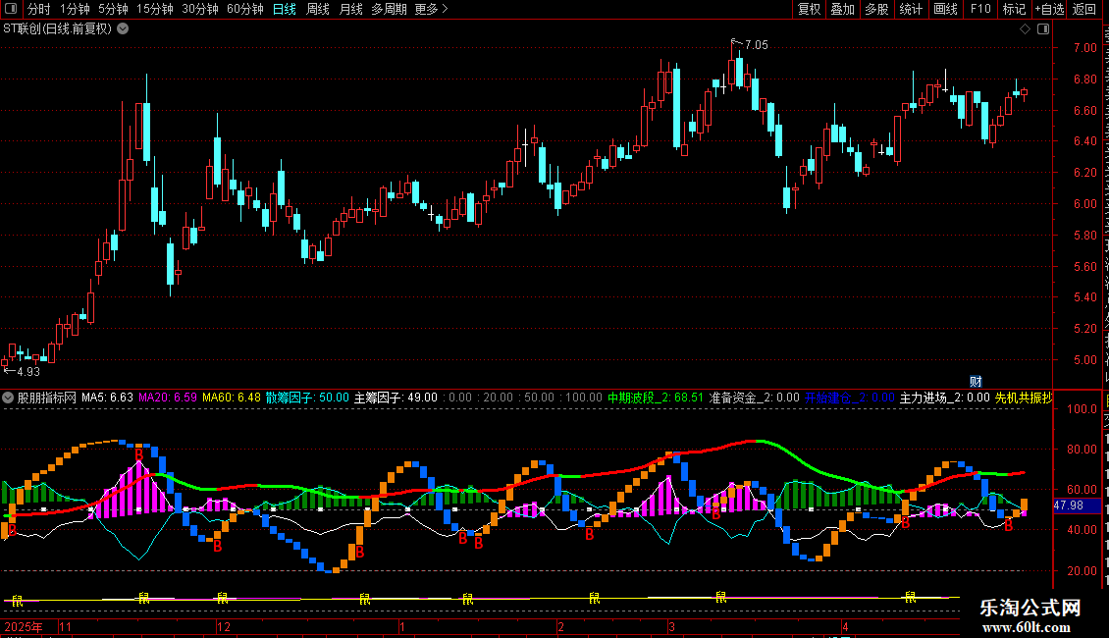
Task: Click the 2025年 date axis label
Action: (x=24, y=626)
